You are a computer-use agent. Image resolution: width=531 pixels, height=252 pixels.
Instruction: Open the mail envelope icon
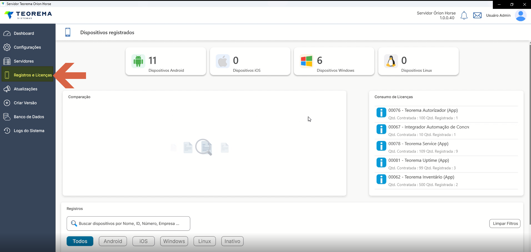(x=477, y=16)
